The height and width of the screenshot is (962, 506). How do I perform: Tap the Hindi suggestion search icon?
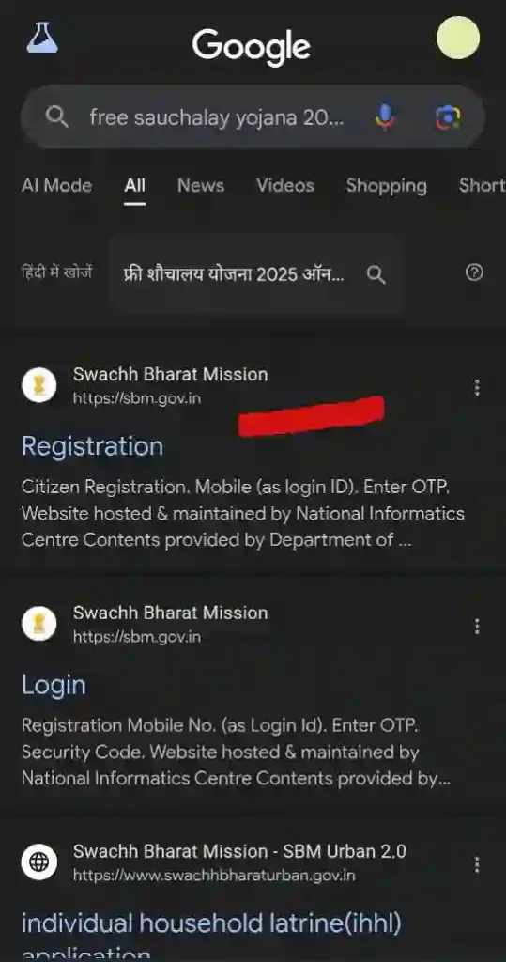376,274
